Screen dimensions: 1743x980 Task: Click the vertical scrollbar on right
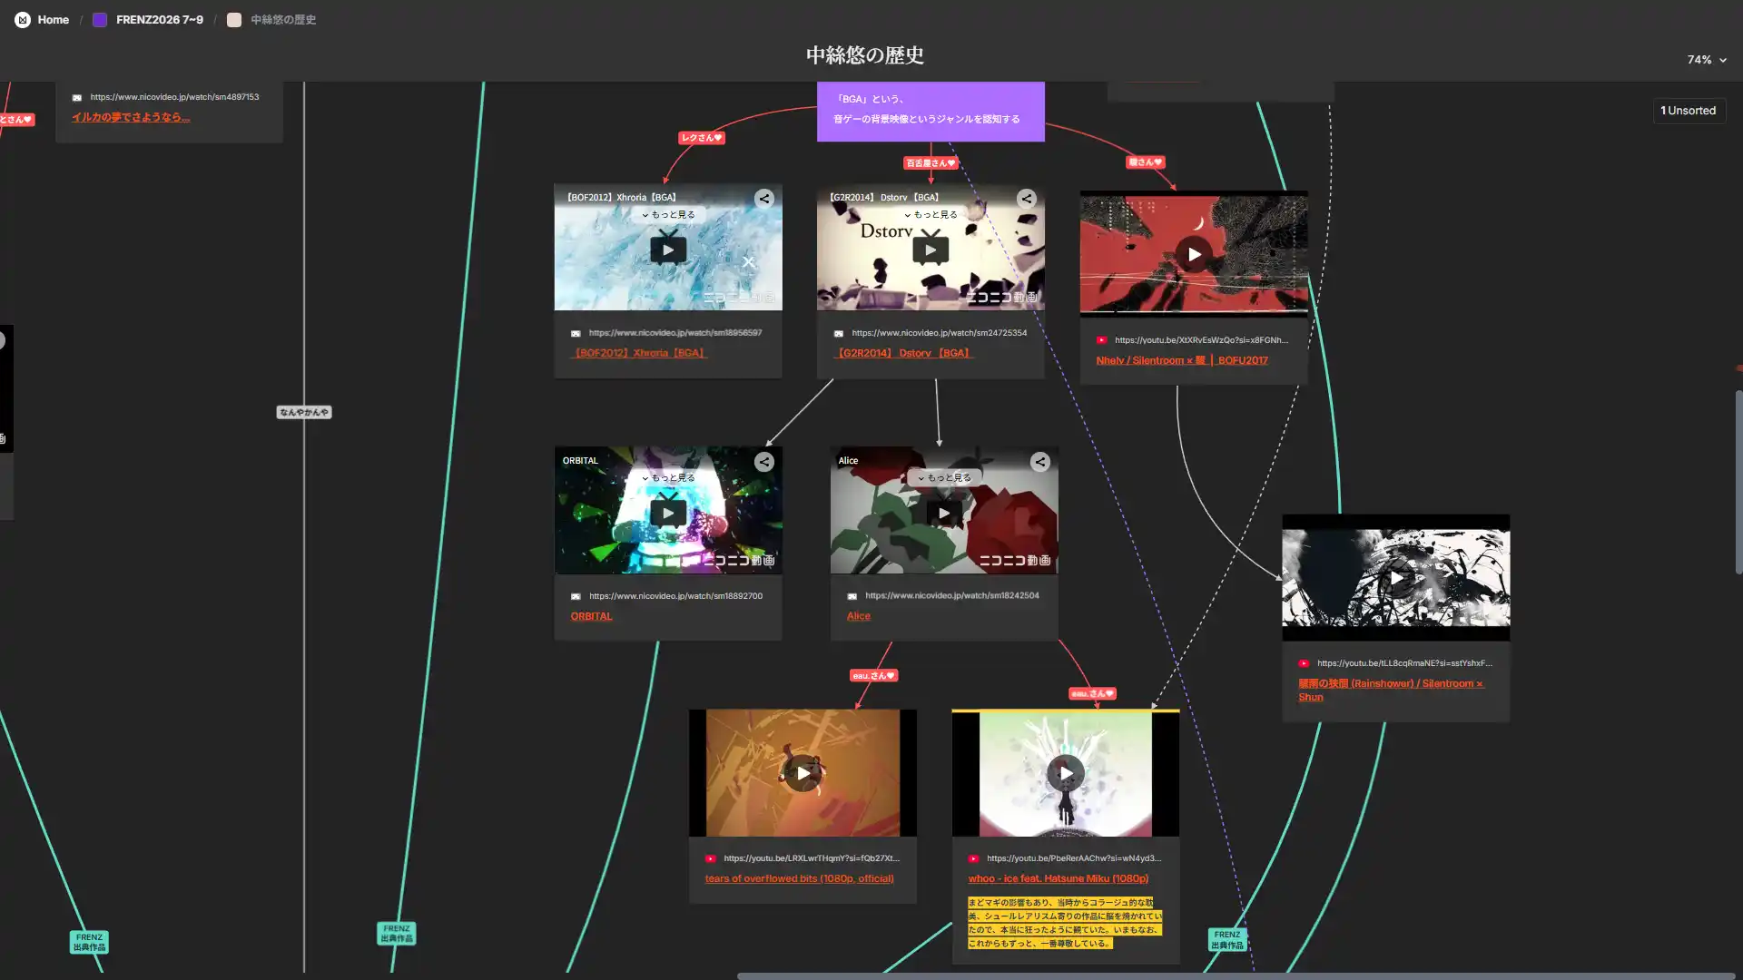click(x=1738, y=482)
